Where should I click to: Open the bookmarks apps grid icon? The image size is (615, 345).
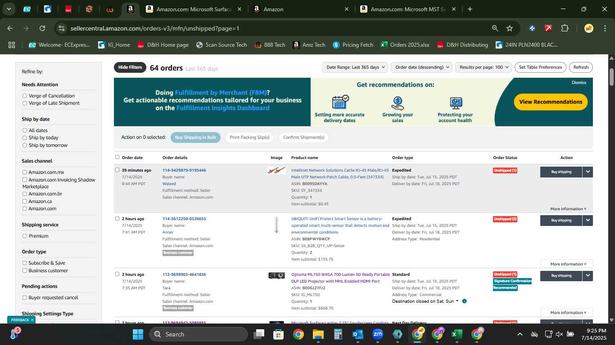[x=12, y=45]
